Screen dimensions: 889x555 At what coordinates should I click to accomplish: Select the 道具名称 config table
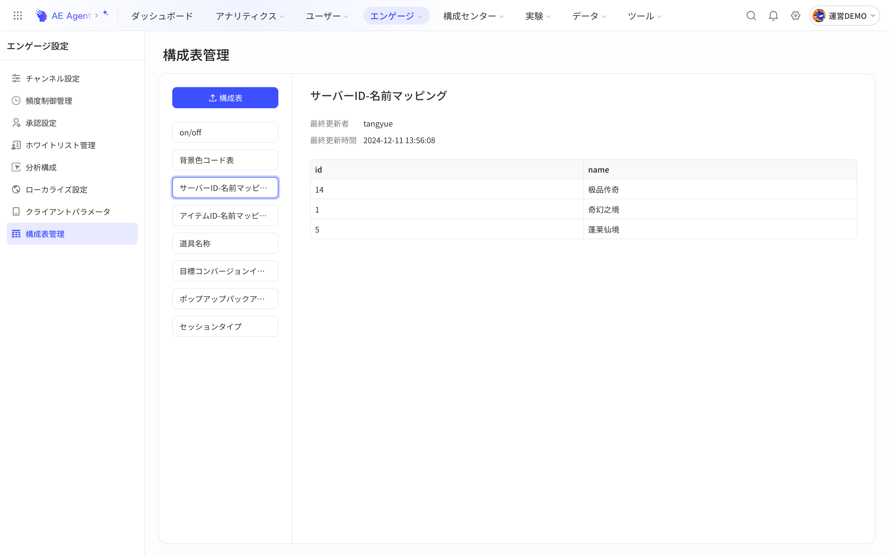[x=225, y=243]
